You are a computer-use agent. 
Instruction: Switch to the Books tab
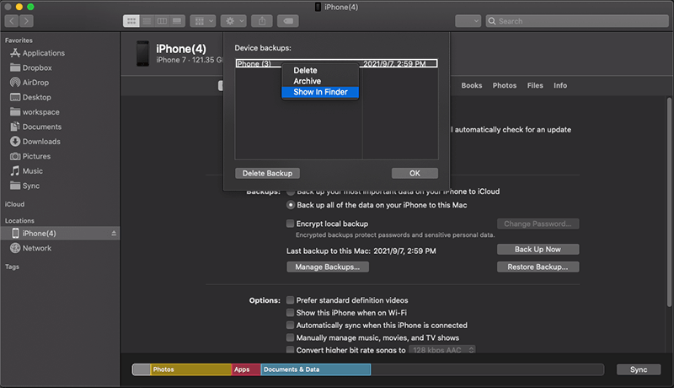coord(472,85)
